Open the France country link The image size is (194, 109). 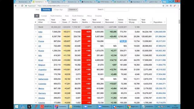[41, 41]
